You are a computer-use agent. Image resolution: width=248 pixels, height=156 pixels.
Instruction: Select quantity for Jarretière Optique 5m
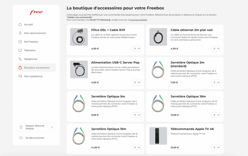tap(136, 115)
